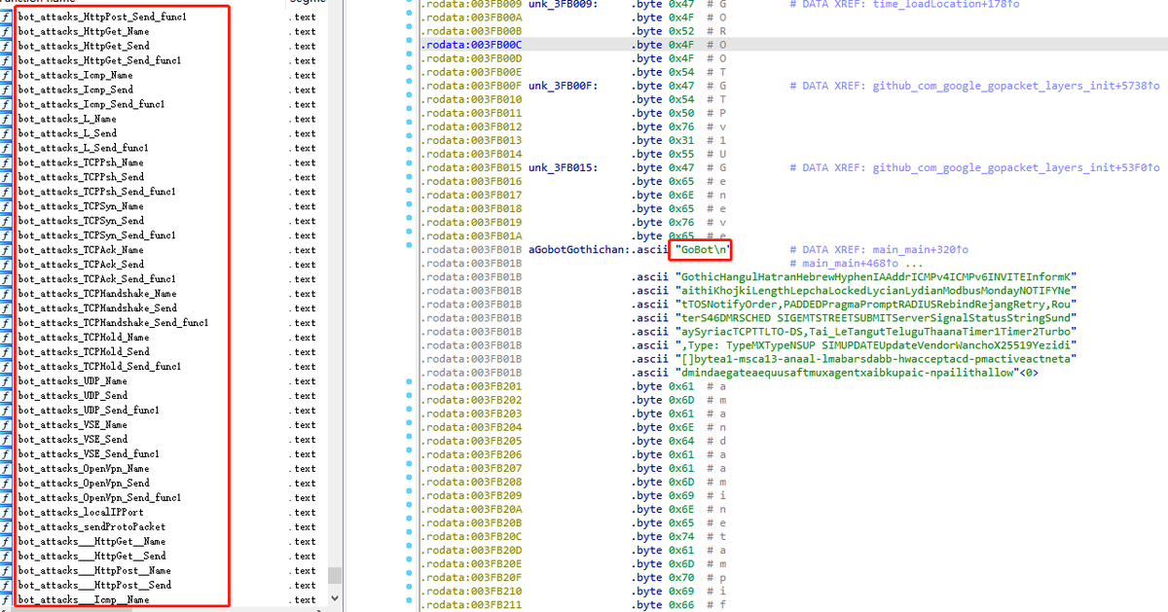Click function icon beside bot_attacks_Icmp_Send_func1
This screenshot has width=1168, height=612.
click(7, 104)
